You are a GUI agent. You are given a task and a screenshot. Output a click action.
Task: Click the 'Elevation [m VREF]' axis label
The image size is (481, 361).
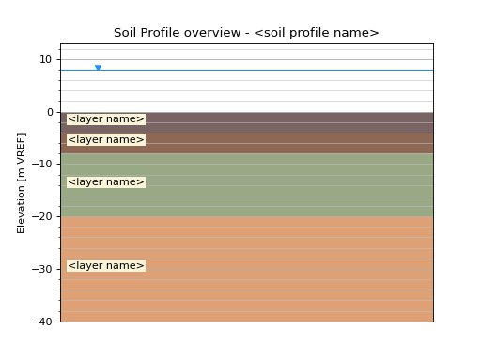click(21, 183)
